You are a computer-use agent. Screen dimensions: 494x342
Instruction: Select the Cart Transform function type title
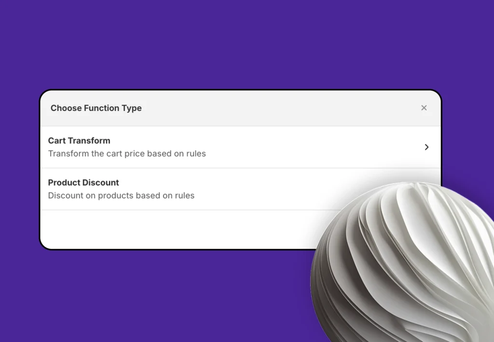(x=79, y=140)
